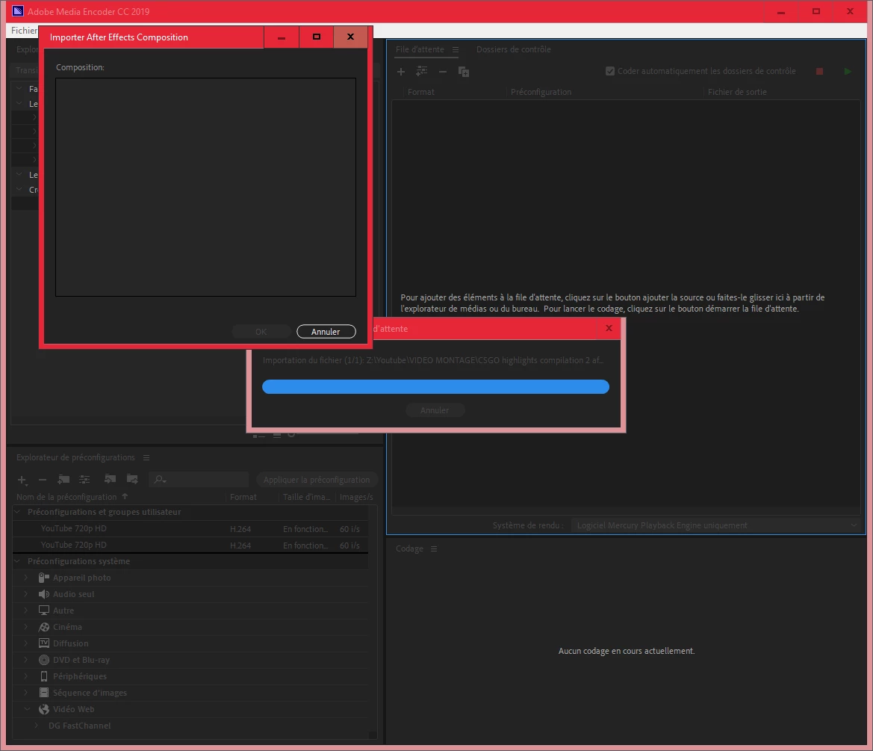
Task: Expand the Cinéma preset group
Action: coord(25,627)
